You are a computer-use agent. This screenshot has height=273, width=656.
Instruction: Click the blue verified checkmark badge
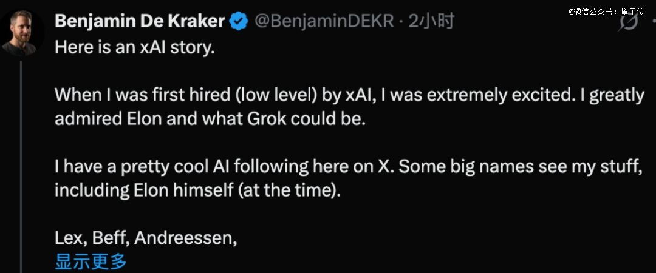(238, 22)
